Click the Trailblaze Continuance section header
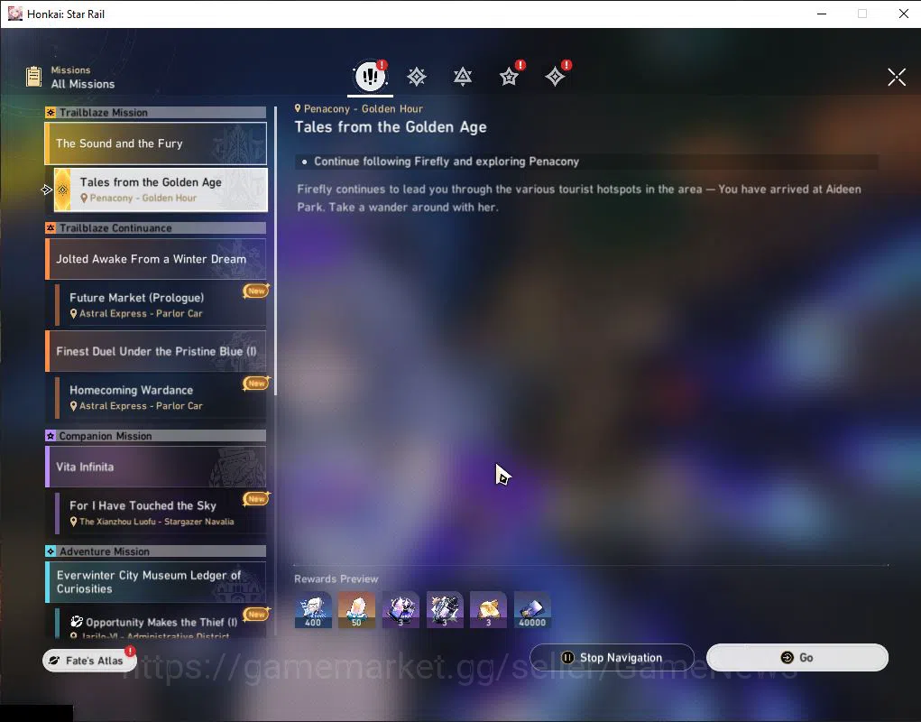921x722 pixels. pos(156,228)
